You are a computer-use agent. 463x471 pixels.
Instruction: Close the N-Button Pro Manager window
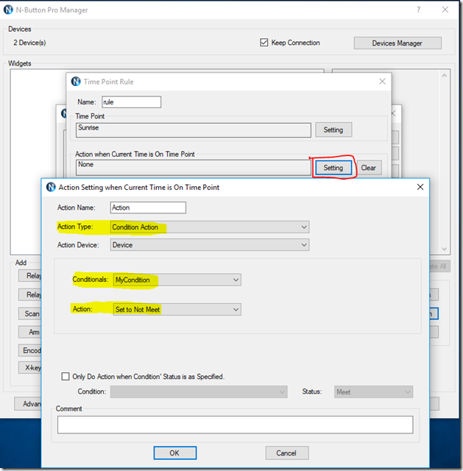(445, 10)
